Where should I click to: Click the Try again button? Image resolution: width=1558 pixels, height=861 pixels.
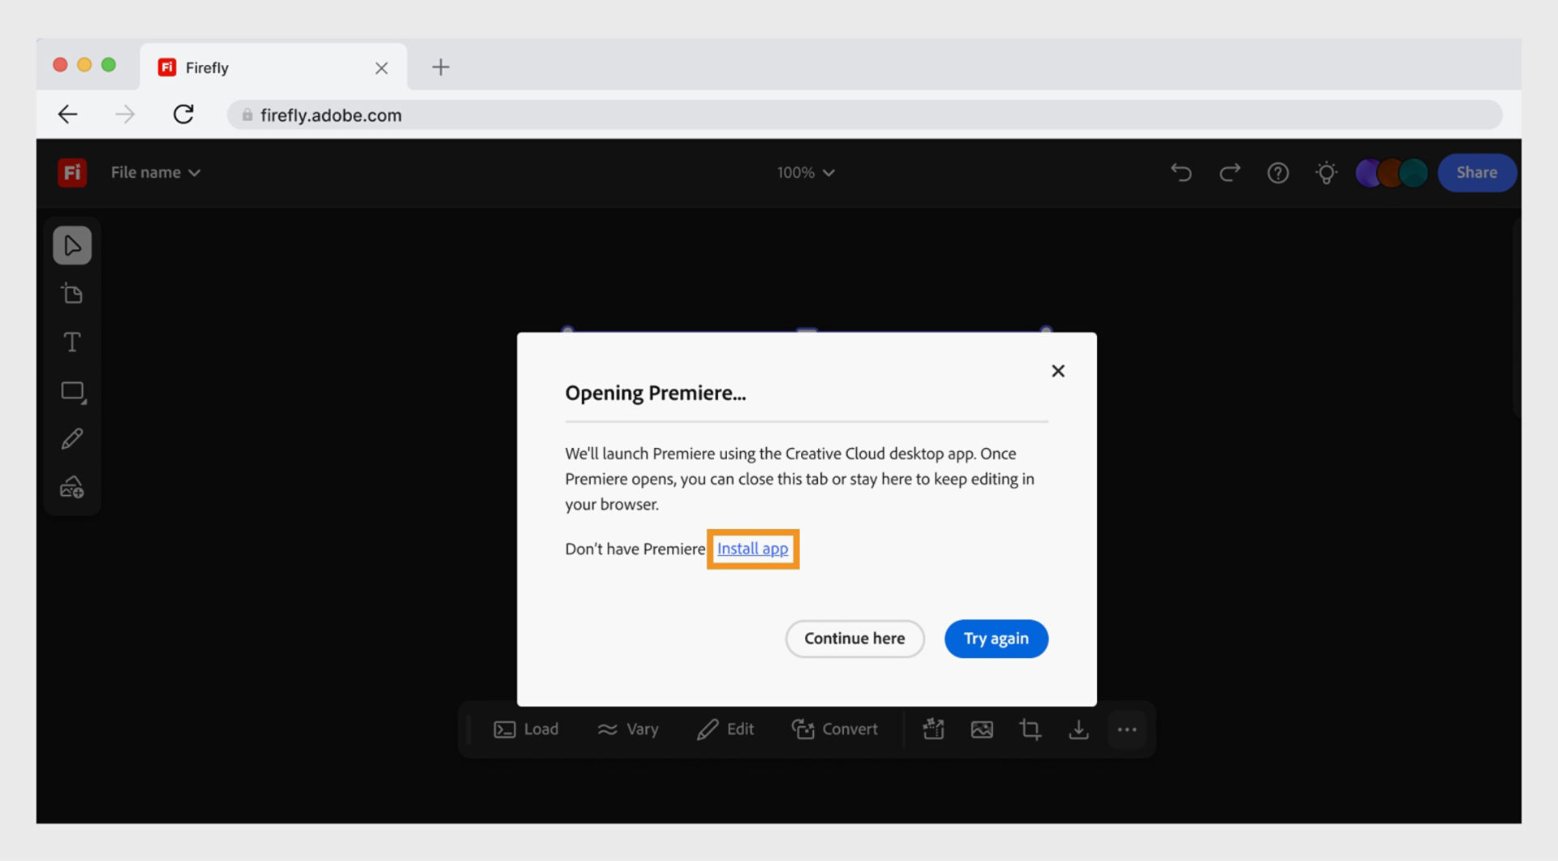coord(996,639)
